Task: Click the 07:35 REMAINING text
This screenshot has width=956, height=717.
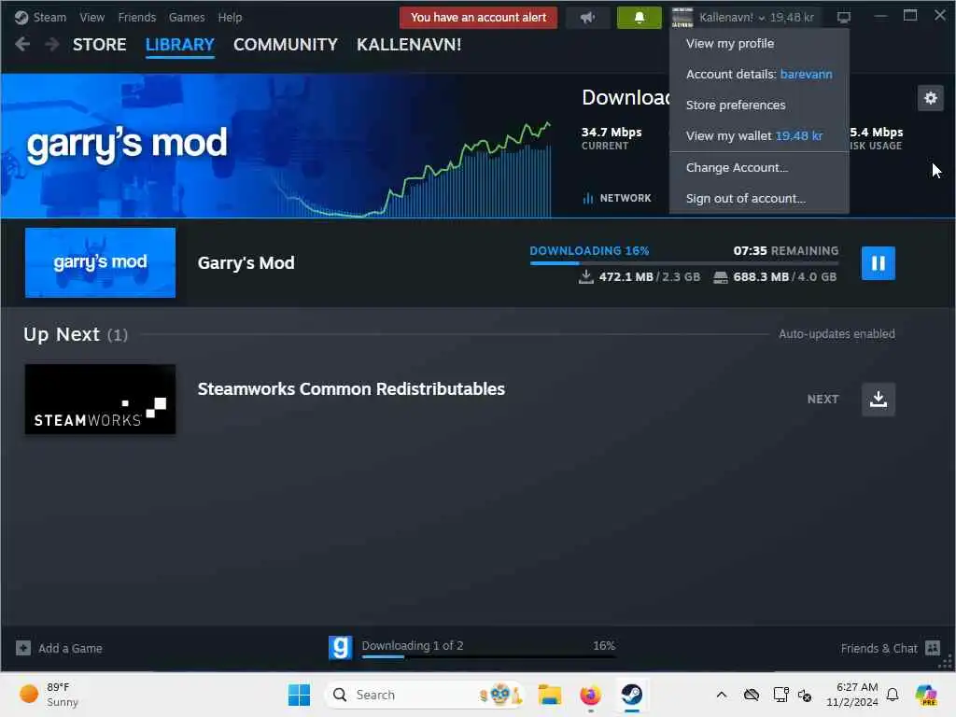Action: (x=786, y=250)
